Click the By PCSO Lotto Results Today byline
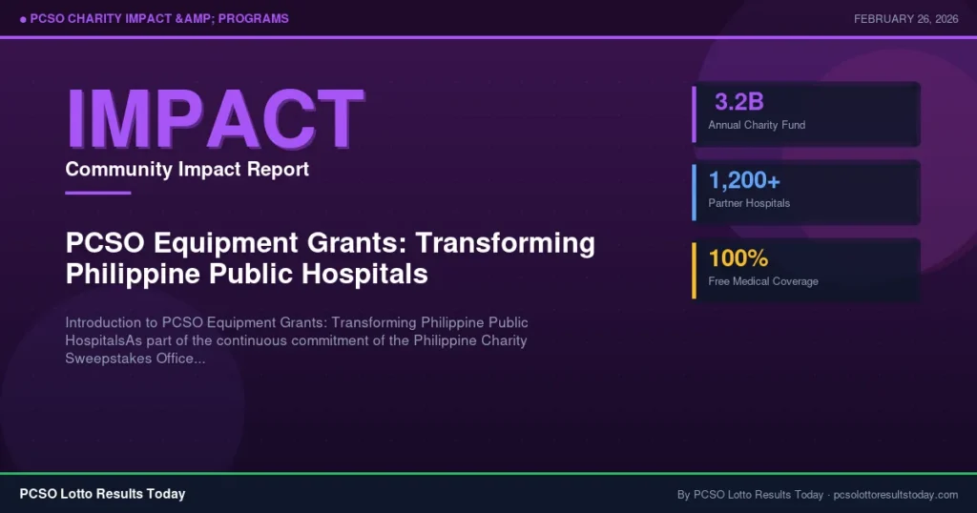This screenshot has width=977, height=513. (x=750, y=495)
